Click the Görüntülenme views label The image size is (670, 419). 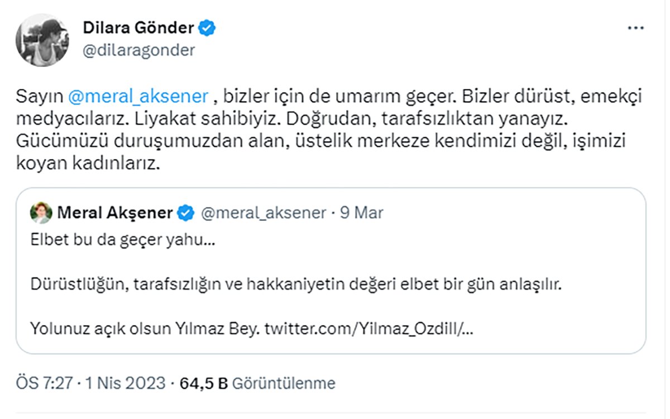coord(284,383)
